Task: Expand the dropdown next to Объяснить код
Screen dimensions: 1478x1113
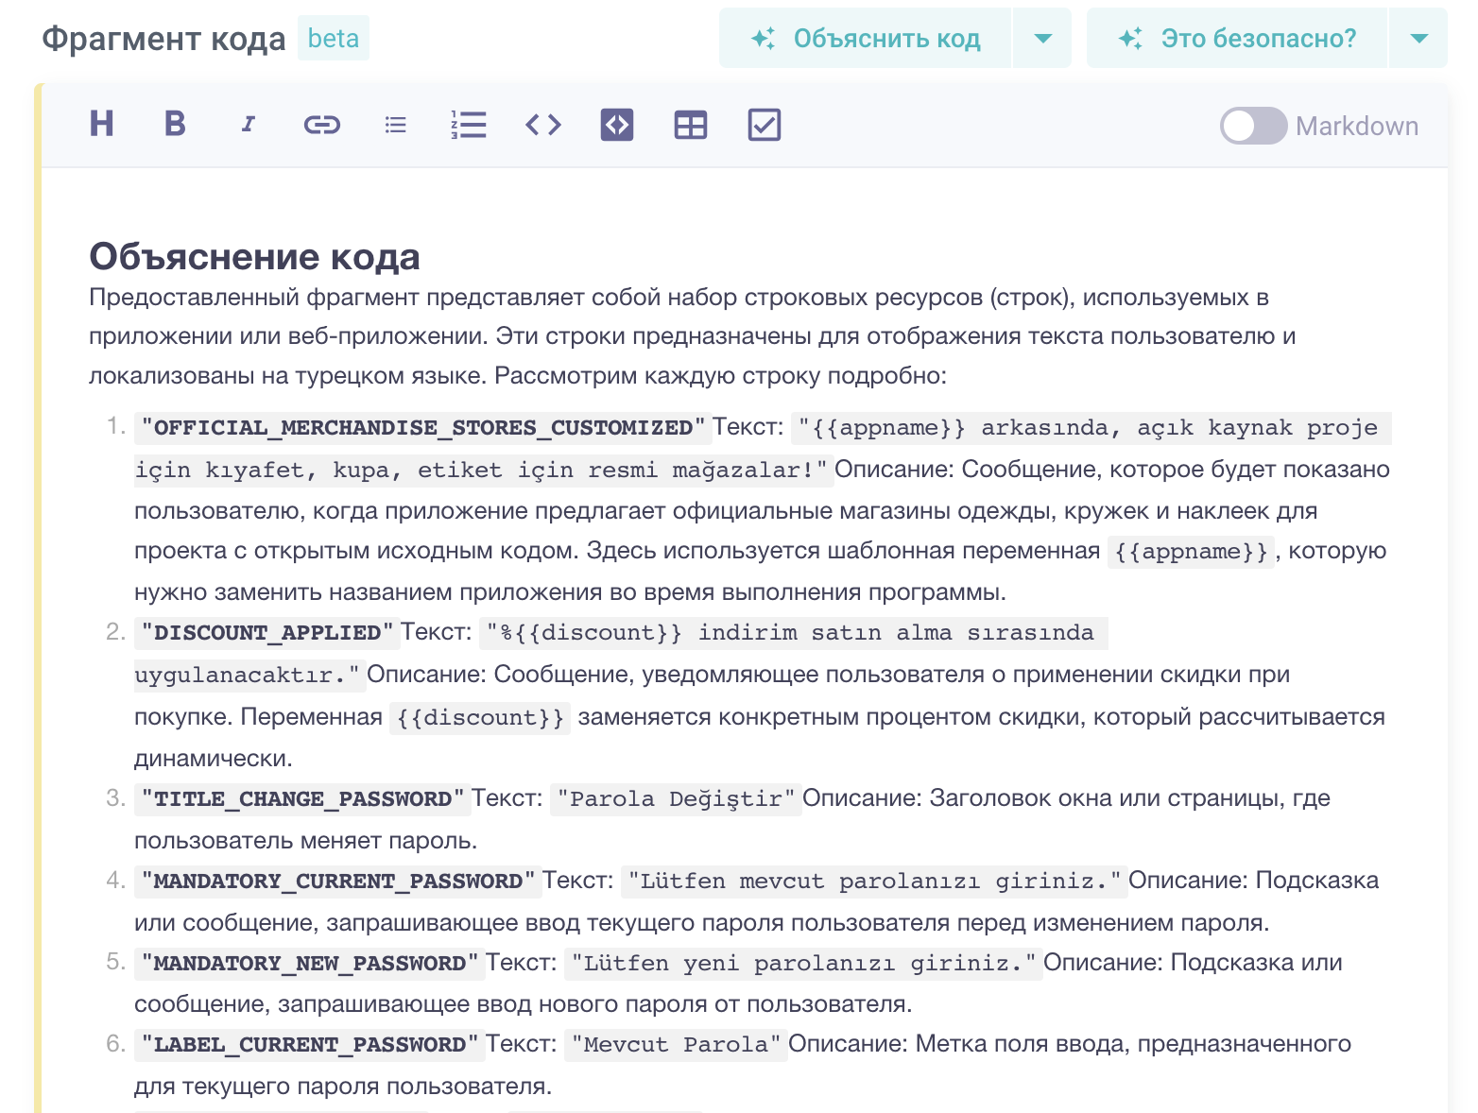Action: pos(1042,39)
